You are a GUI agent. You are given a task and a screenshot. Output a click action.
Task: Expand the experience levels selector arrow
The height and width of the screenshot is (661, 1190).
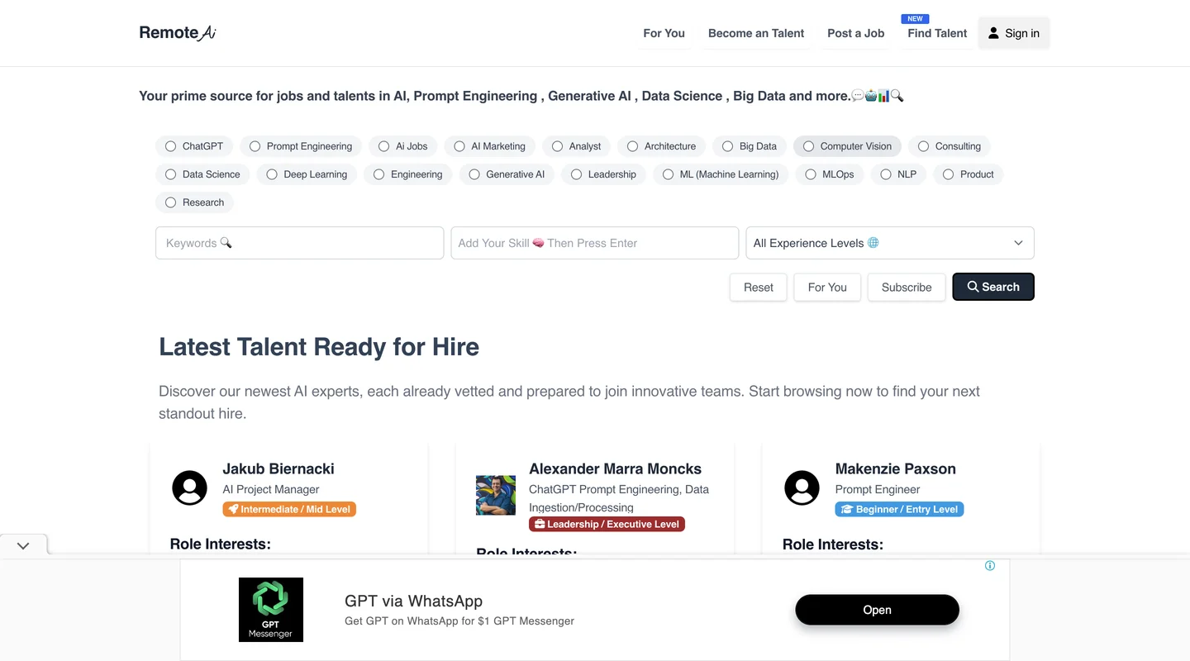tap(1018, 243)
